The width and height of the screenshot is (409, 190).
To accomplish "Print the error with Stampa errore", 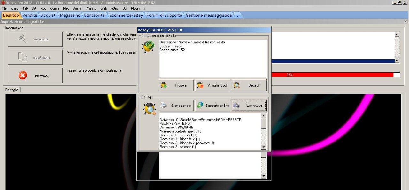I will pyautogui.click(x=176, y=106).
